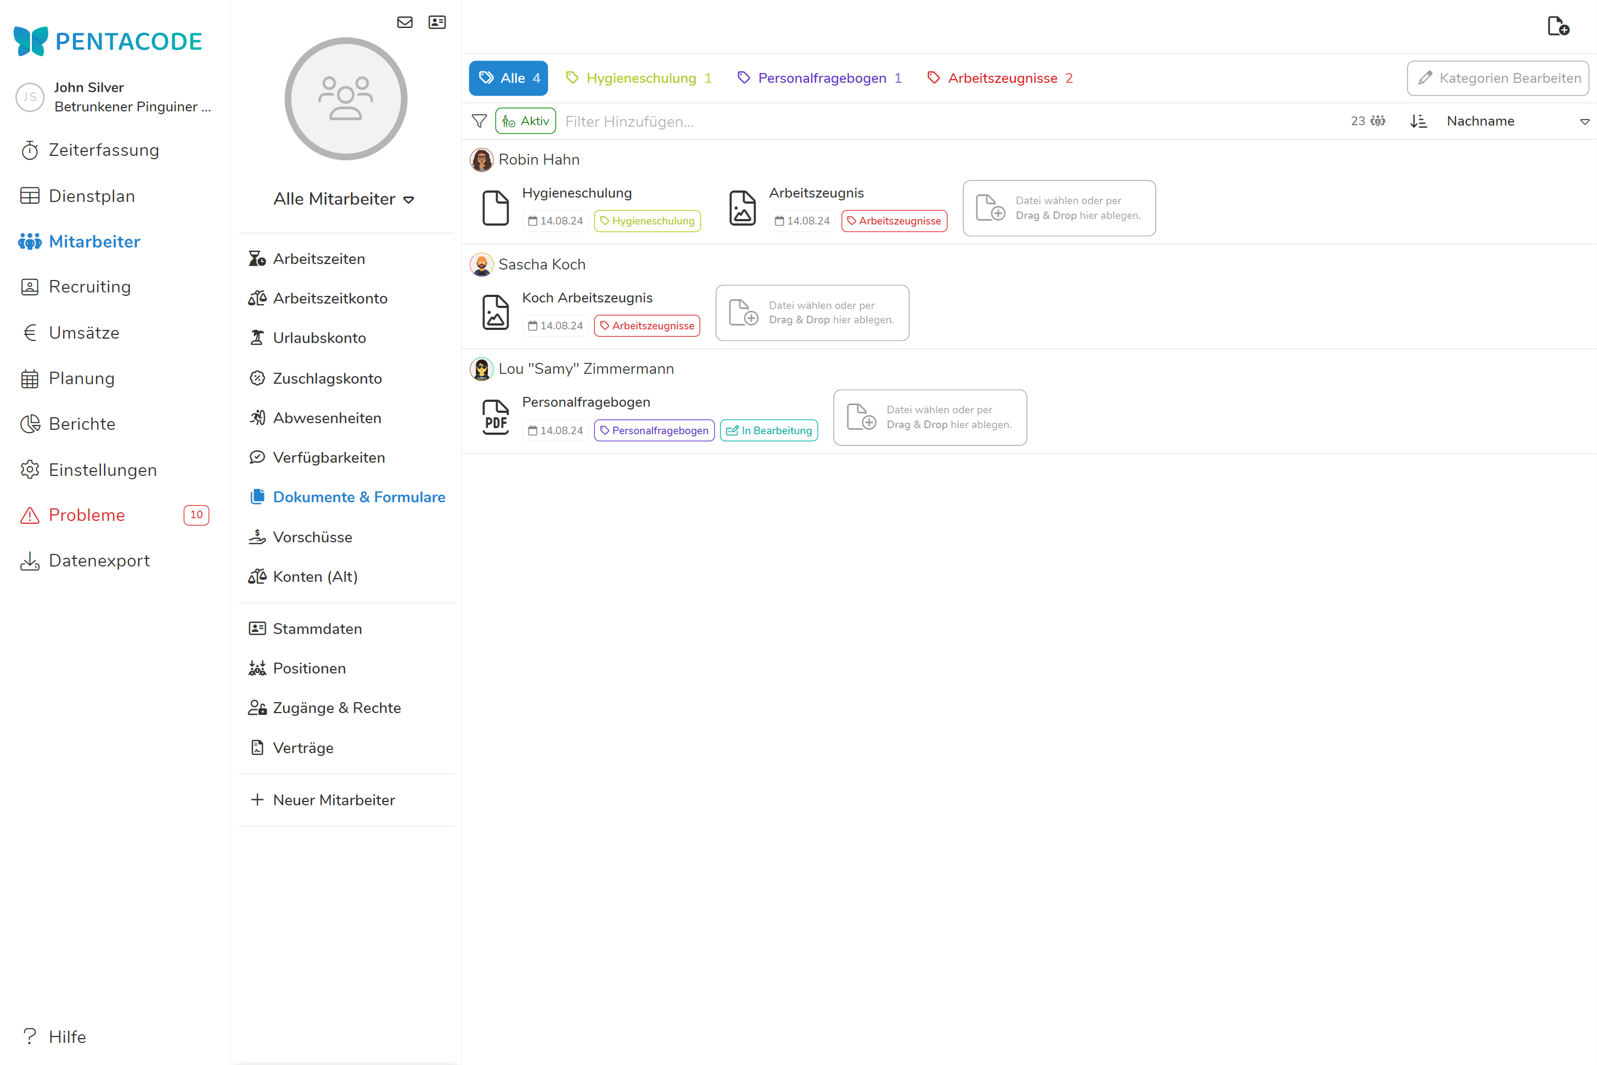Image resolution: width=1597 pixels, height=1065 pixels.
Task: Open Arbeitszeitkonto in employee menu
Action: click(x=329, y=298)
